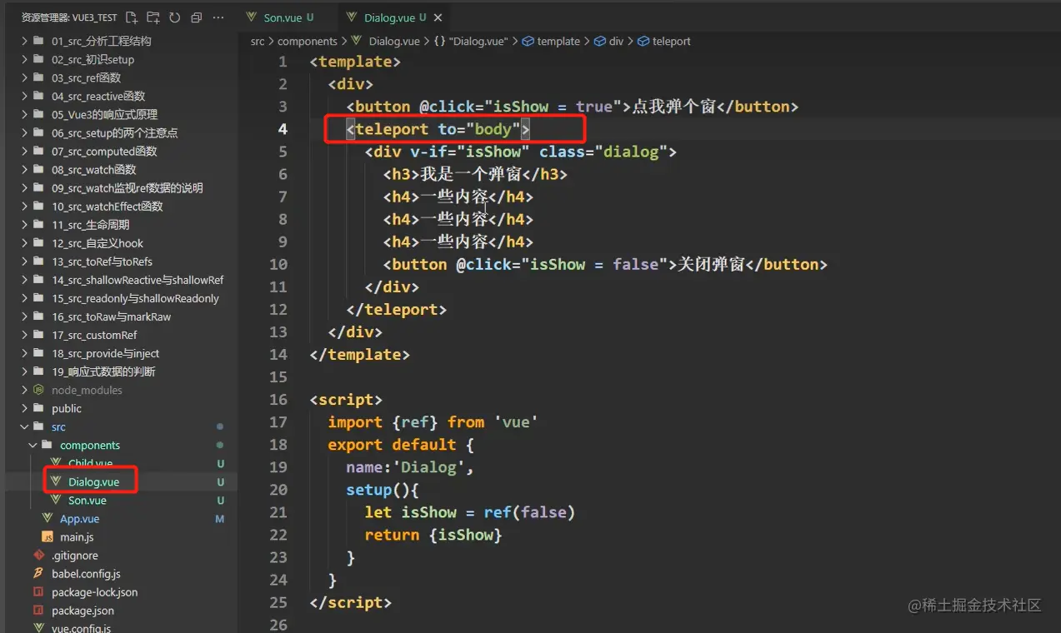Screen dimensions: 1061x633
Task: Click the to="body" attribute on line 4
Action: [479, 129]
